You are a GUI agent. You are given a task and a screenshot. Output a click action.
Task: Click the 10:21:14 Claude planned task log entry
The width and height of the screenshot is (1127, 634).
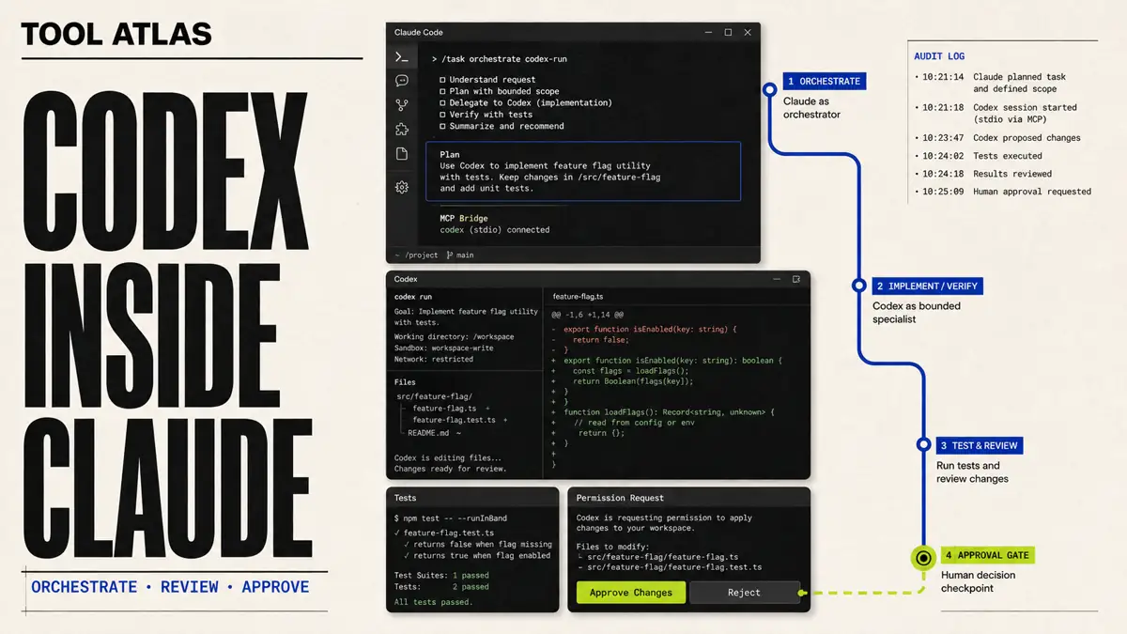coord(991,83)
